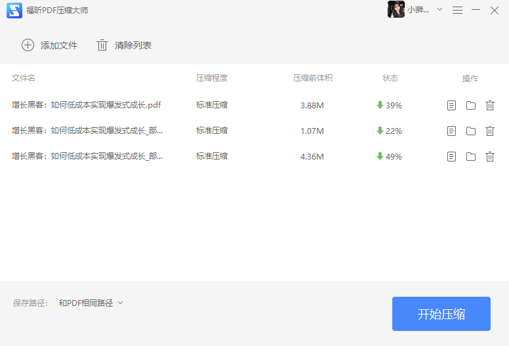Viewport: 509px width, 346px height.
Task: Click the 压缩程度 column header
Action: [x=212, y=78]
